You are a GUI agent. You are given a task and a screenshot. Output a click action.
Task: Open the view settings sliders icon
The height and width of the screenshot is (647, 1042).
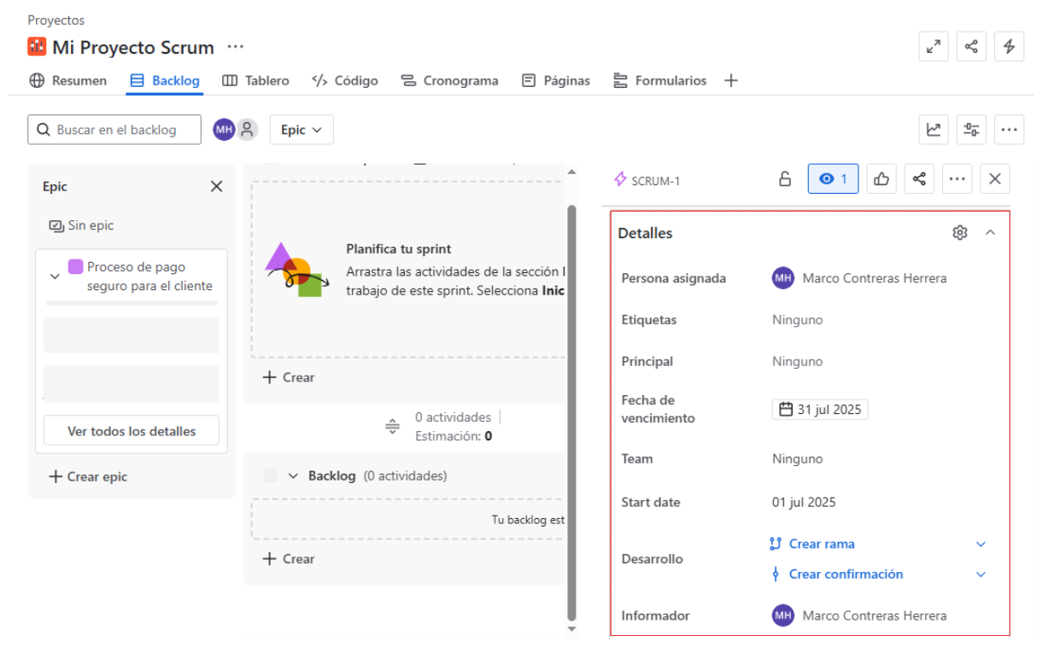point(971,130)
